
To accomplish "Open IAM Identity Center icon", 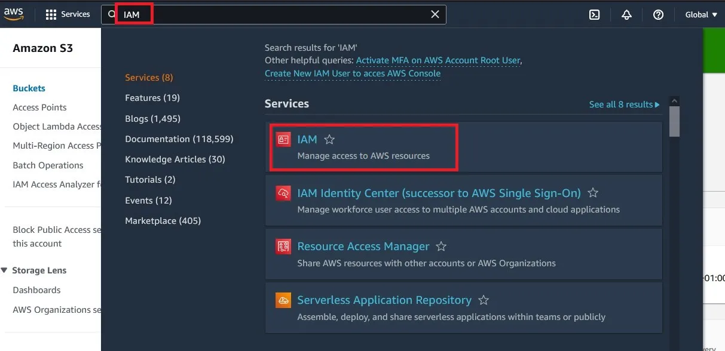I will tap(283, 193).
